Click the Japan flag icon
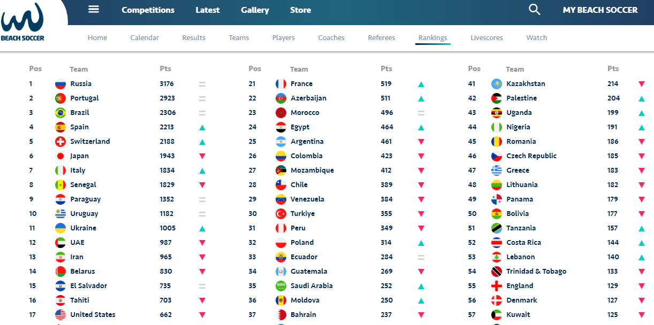 click(x=60, y=156)
